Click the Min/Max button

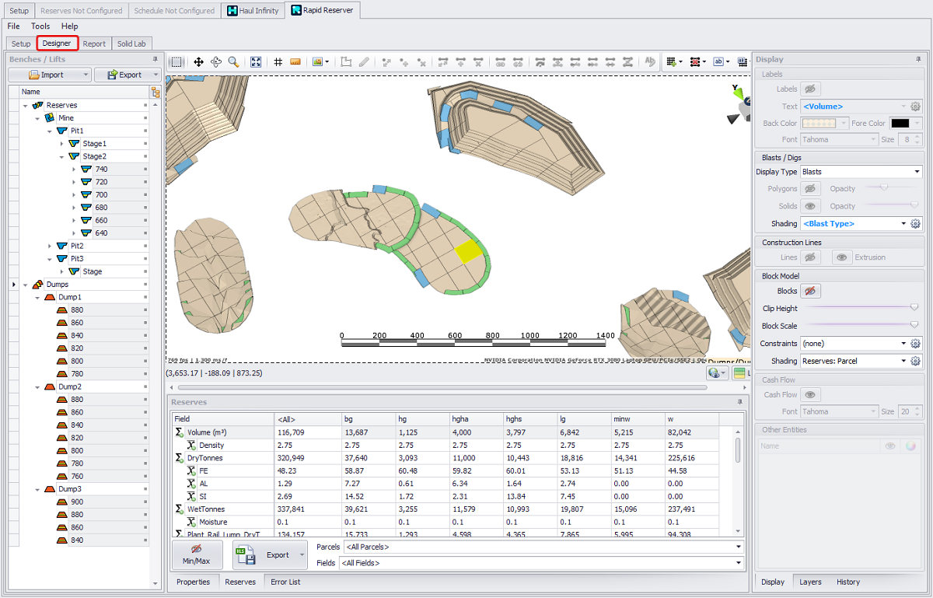click(197, 554)
